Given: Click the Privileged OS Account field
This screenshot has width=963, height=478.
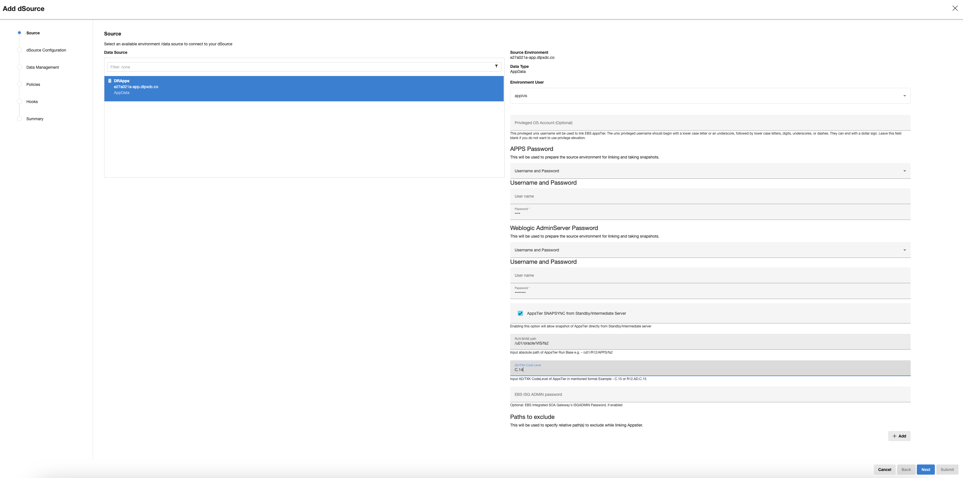Looking at the screenshot, I should point(709,123).
